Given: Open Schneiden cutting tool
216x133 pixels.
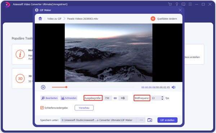Looking at the screenshot, I should pyautogui.click(x=69, y=98).
